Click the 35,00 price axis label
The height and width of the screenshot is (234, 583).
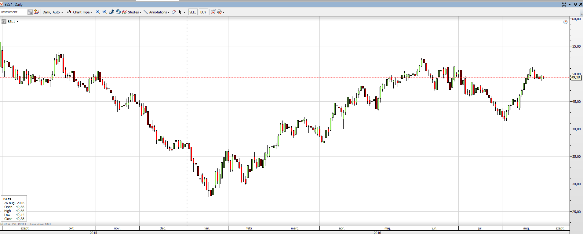pyautogui.click(x=576, y=157)
